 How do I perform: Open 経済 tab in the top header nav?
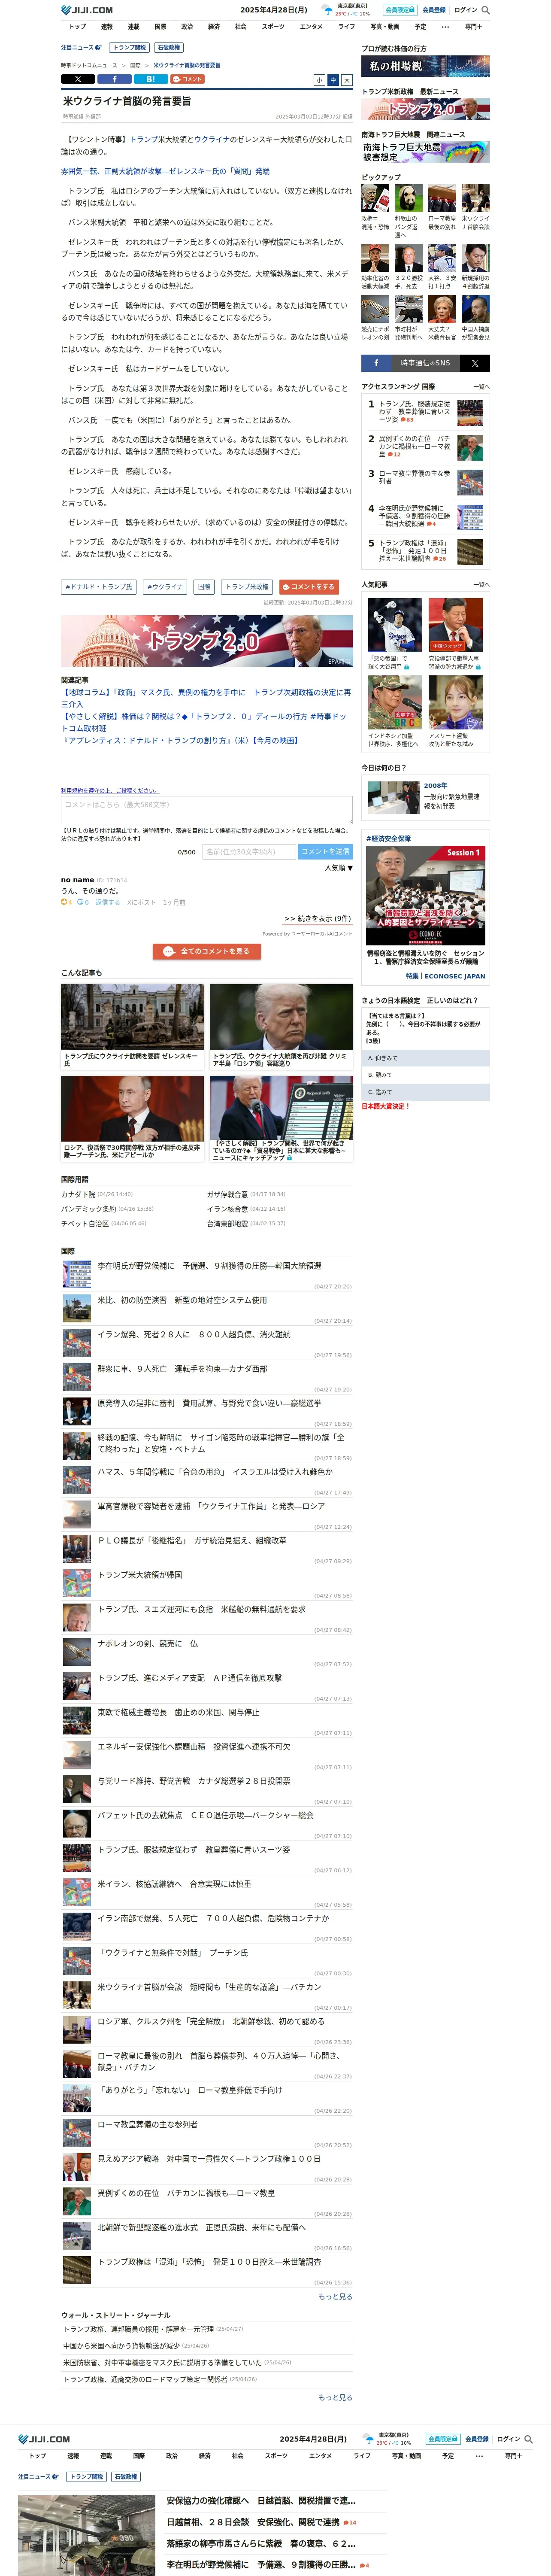[214, 27]
